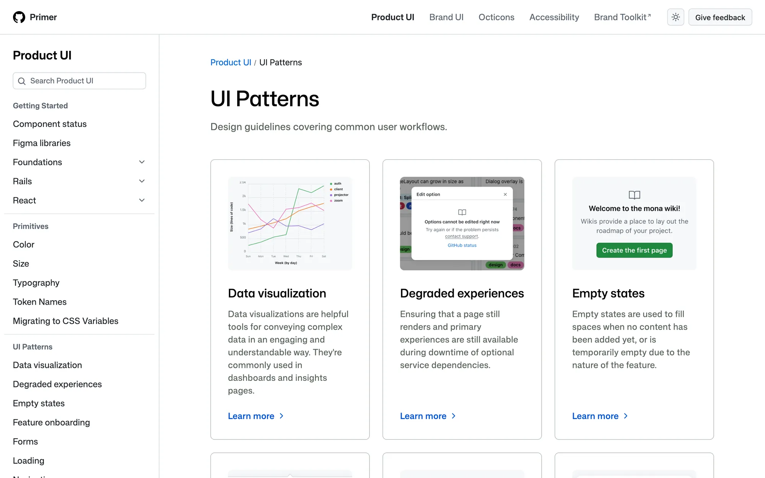The image size is (765, 478).
Task: Click the Give feedback button
Action: [x=720, y=17]
